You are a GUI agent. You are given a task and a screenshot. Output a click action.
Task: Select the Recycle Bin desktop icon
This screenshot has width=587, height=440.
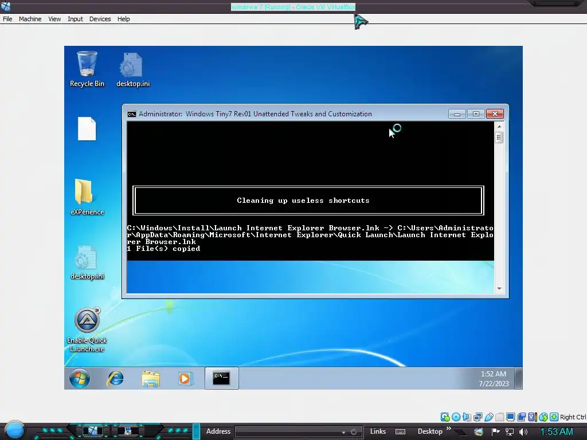point(87,69)
